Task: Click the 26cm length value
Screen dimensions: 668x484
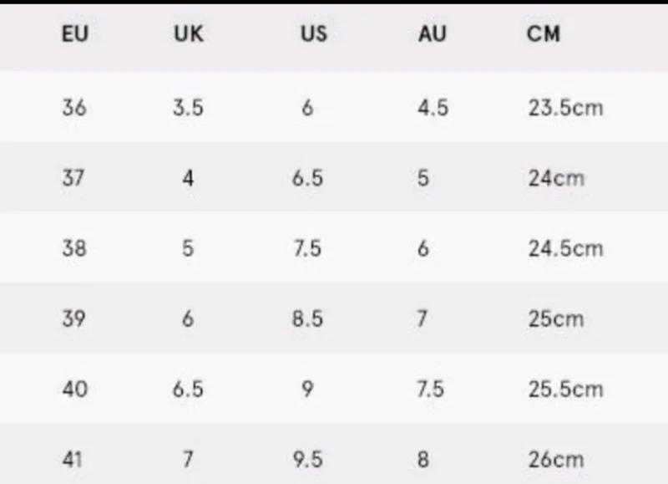Action: click(556, 460)
